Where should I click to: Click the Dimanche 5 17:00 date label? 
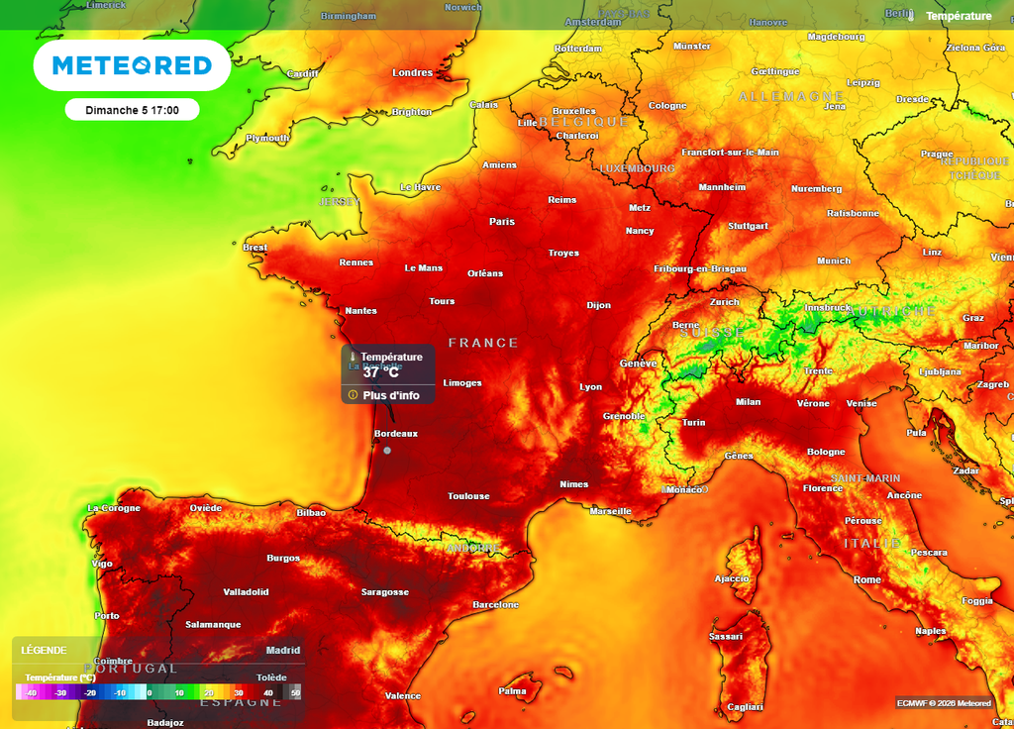[x=132, y=110]
